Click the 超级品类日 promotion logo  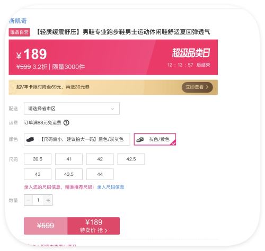pyautogui.click(x=191, y=53)
